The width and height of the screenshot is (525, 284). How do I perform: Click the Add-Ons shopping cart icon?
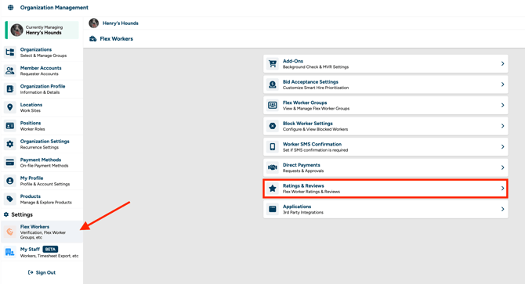(273, 63)
